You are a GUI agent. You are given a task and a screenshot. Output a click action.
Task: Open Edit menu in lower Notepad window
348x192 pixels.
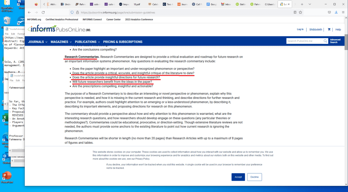[18, 80]
